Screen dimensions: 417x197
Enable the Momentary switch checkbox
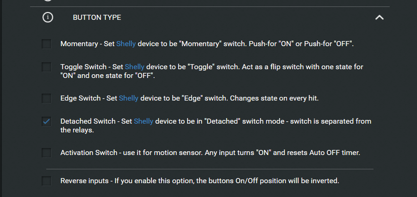click(46, 44)
